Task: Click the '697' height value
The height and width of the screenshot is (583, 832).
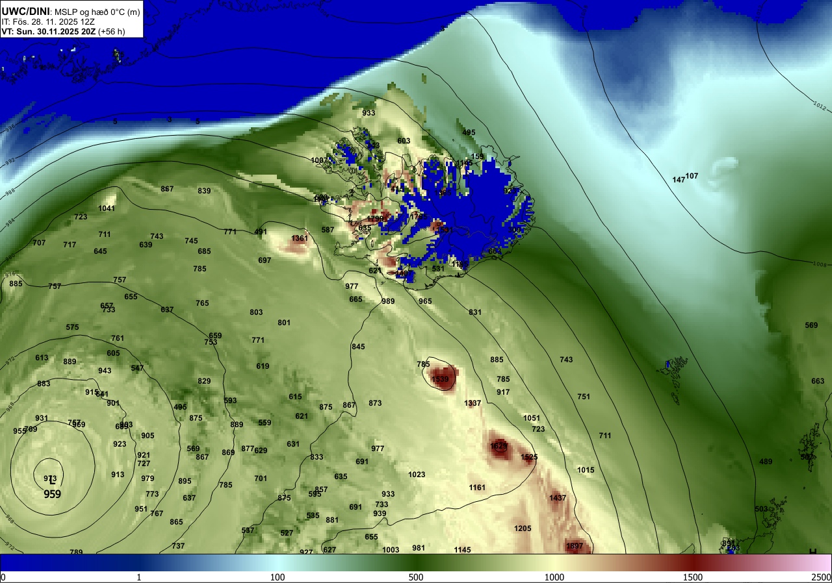Action: click(265, 260)
